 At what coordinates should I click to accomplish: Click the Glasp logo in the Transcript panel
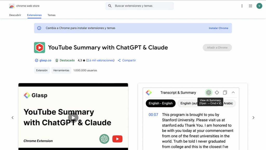click(x=149, y=92)
